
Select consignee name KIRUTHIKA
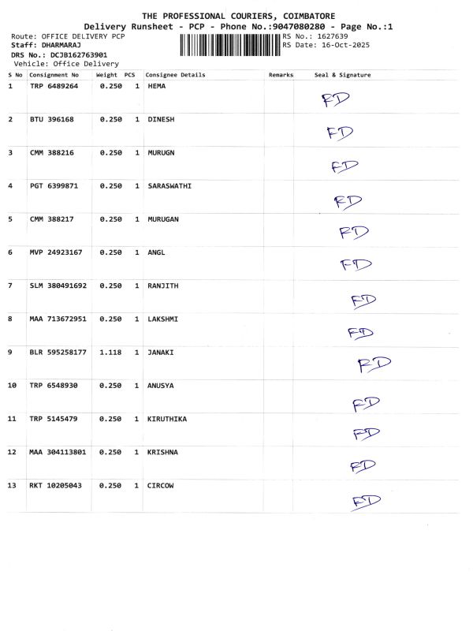tap(167, 419)
